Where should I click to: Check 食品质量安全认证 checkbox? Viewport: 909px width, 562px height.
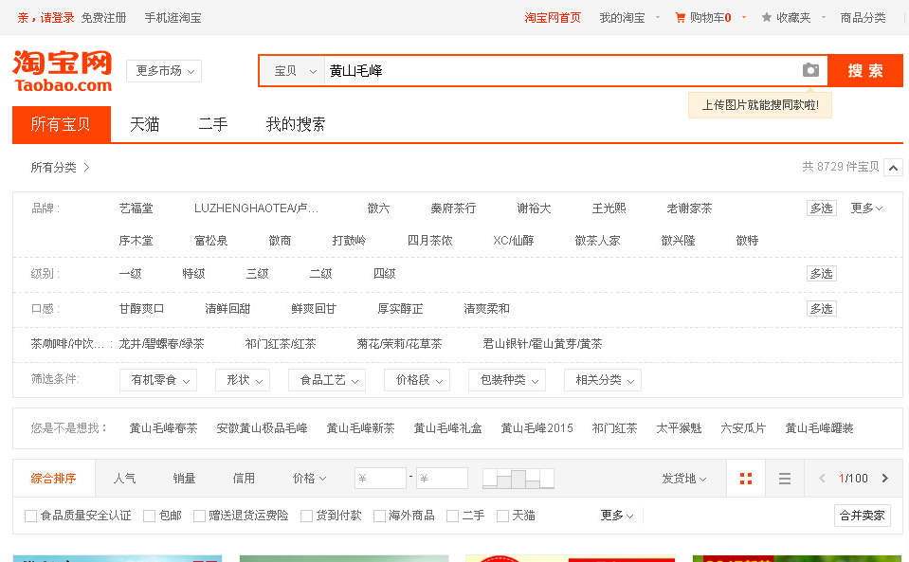(30, 516)
